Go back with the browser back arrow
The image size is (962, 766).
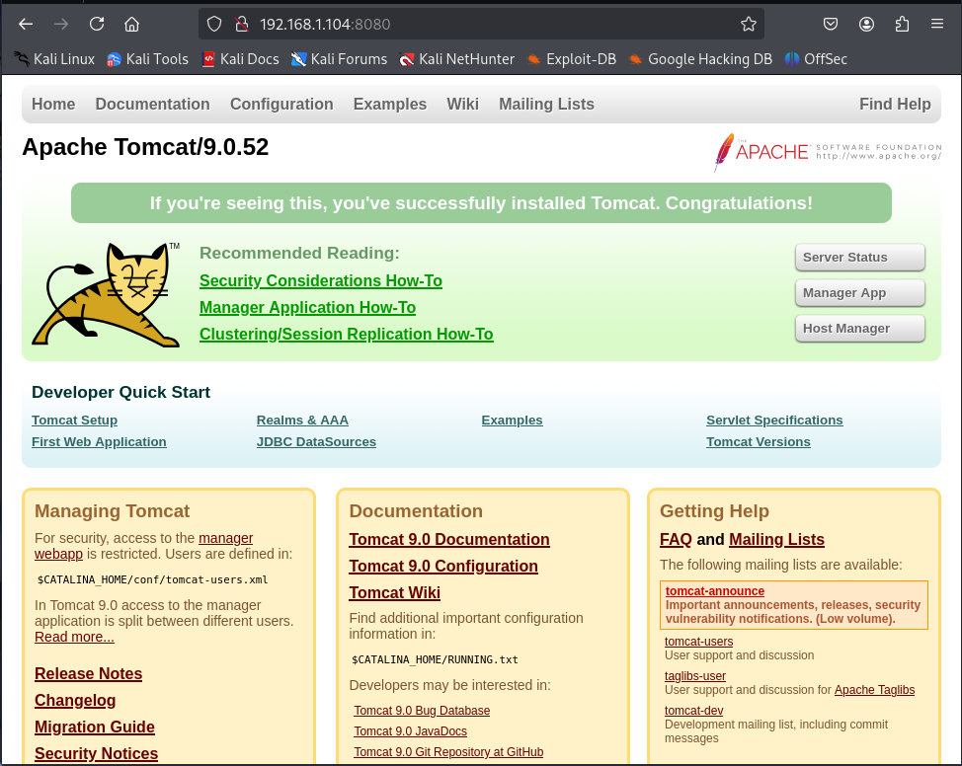pyautogui.click(x=25, y=24)
